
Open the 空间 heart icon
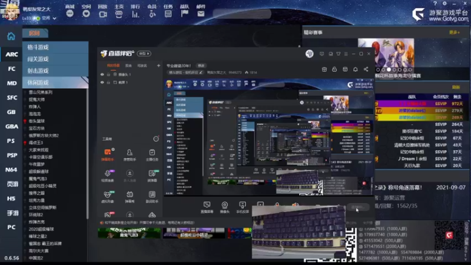[86, 14]
